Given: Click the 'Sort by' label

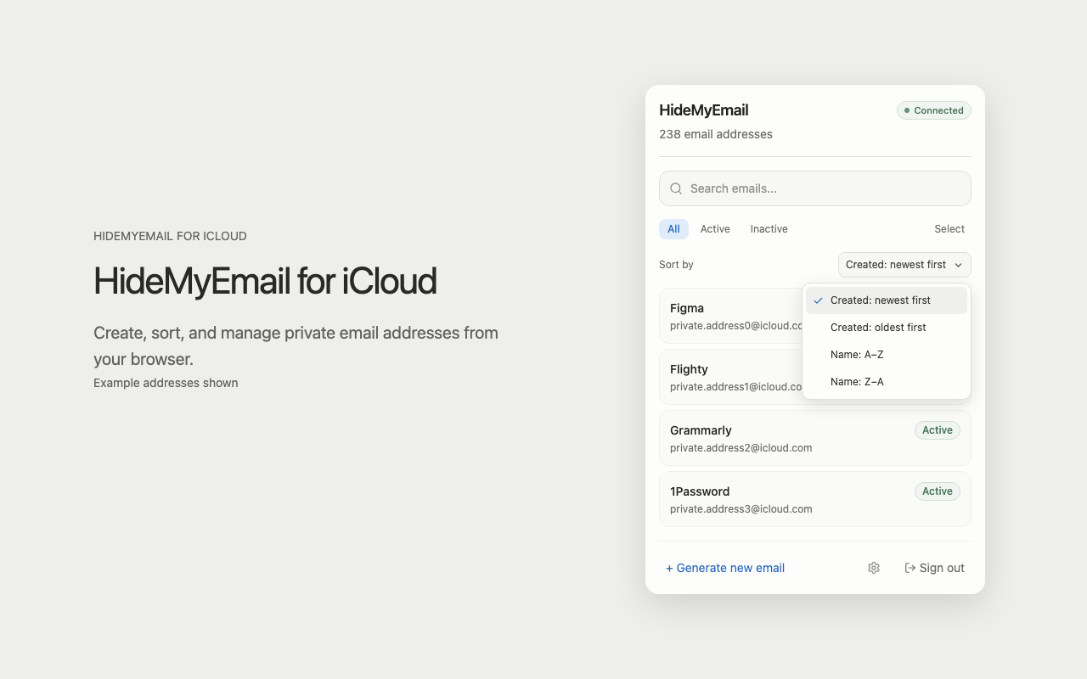Looking at the screenshot, I should click(676, 265).
